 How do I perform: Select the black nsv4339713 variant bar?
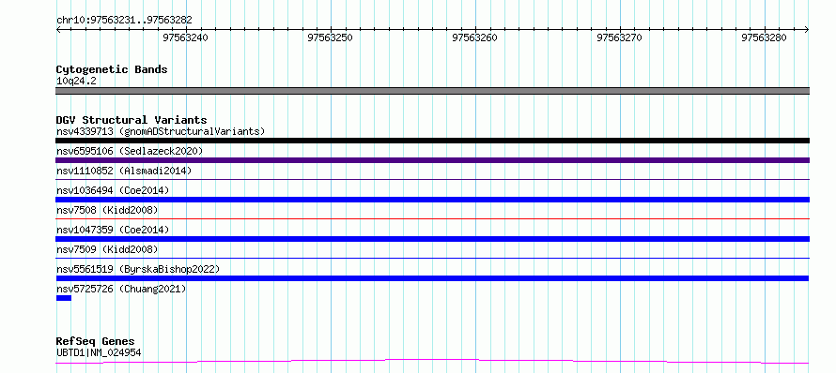pos(432,141)
